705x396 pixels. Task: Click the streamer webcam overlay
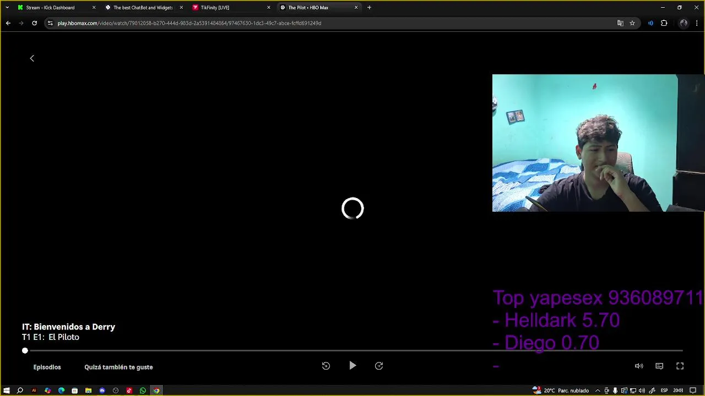(598, 143)
